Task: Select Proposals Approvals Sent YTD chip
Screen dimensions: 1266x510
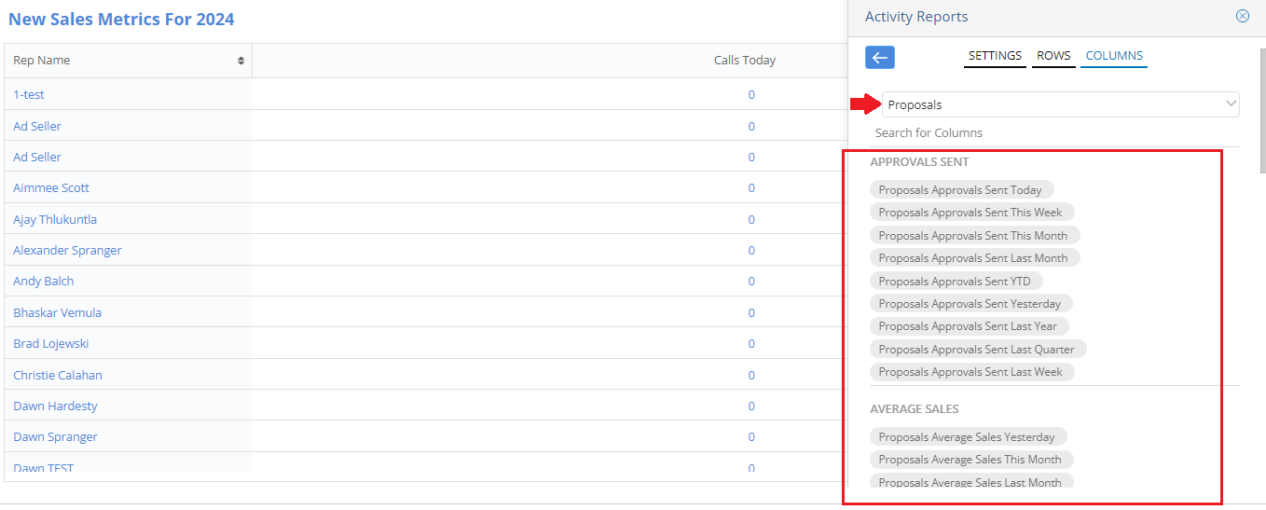Action: point(956,281)
